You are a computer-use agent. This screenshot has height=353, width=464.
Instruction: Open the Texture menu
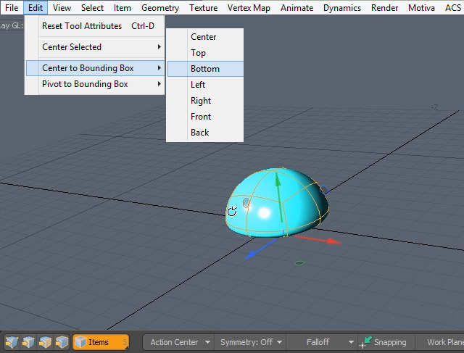[x=203, y=8]
